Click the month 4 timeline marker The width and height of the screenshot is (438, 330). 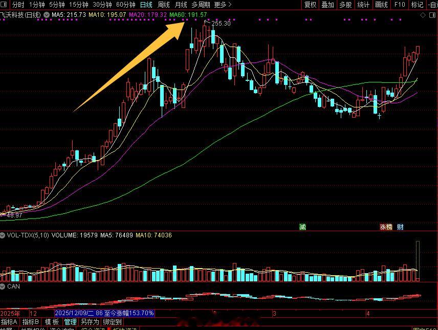coord(368,313)
